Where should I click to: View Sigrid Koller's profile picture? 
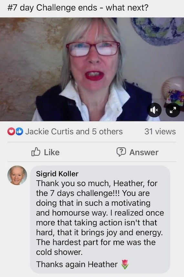(17, 176)
